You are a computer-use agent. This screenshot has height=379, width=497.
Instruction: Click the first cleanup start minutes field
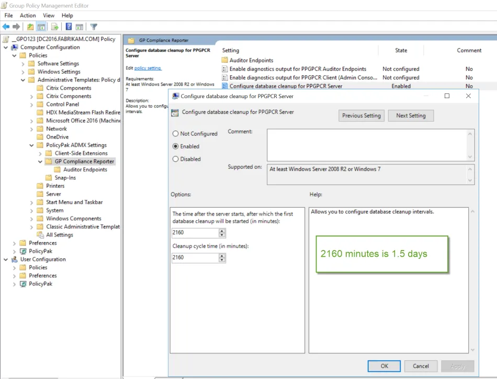(x=195, y=232)
